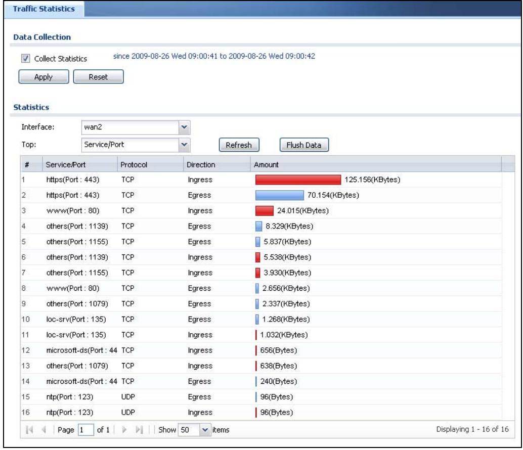
Task: Click the 3.930(KBytes) amount value
Action: 287,273
